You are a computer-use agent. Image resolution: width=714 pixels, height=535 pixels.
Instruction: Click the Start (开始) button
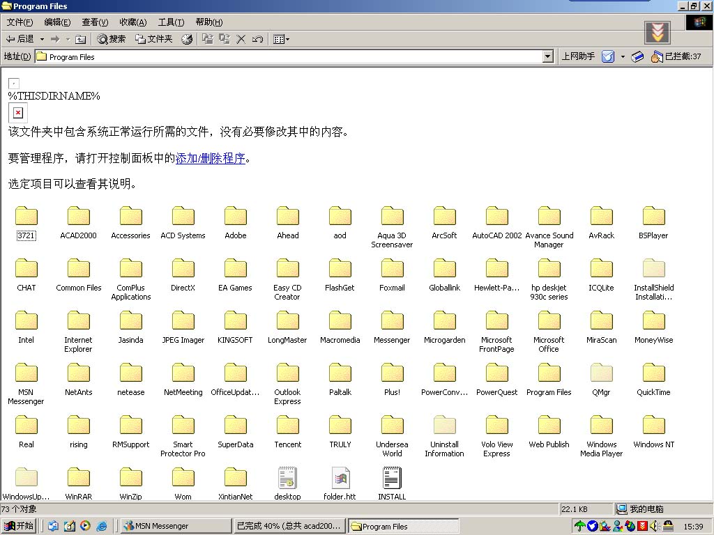pos(19,526)
